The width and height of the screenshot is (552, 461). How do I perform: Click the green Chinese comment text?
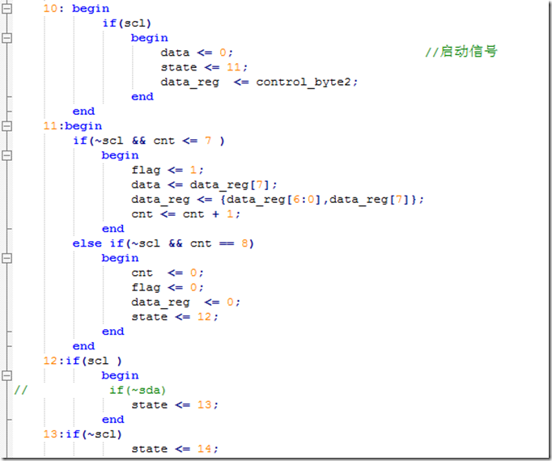(461, 52)
